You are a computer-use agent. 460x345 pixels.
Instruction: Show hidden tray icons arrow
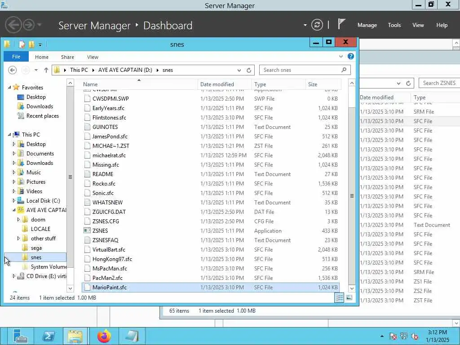pyautogui.click(x=382, y=336)
